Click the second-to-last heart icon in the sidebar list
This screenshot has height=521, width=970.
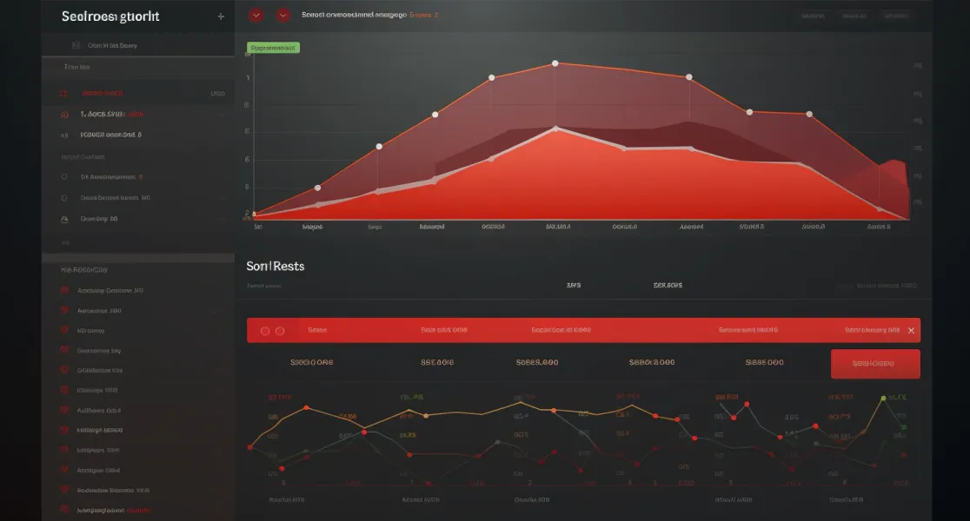64,490
